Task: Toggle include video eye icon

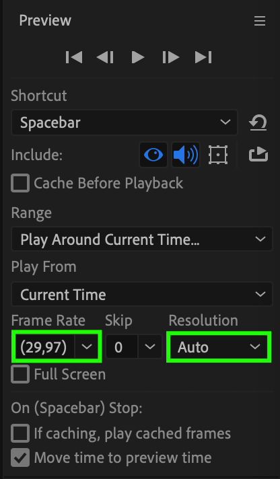Action: 153,155
